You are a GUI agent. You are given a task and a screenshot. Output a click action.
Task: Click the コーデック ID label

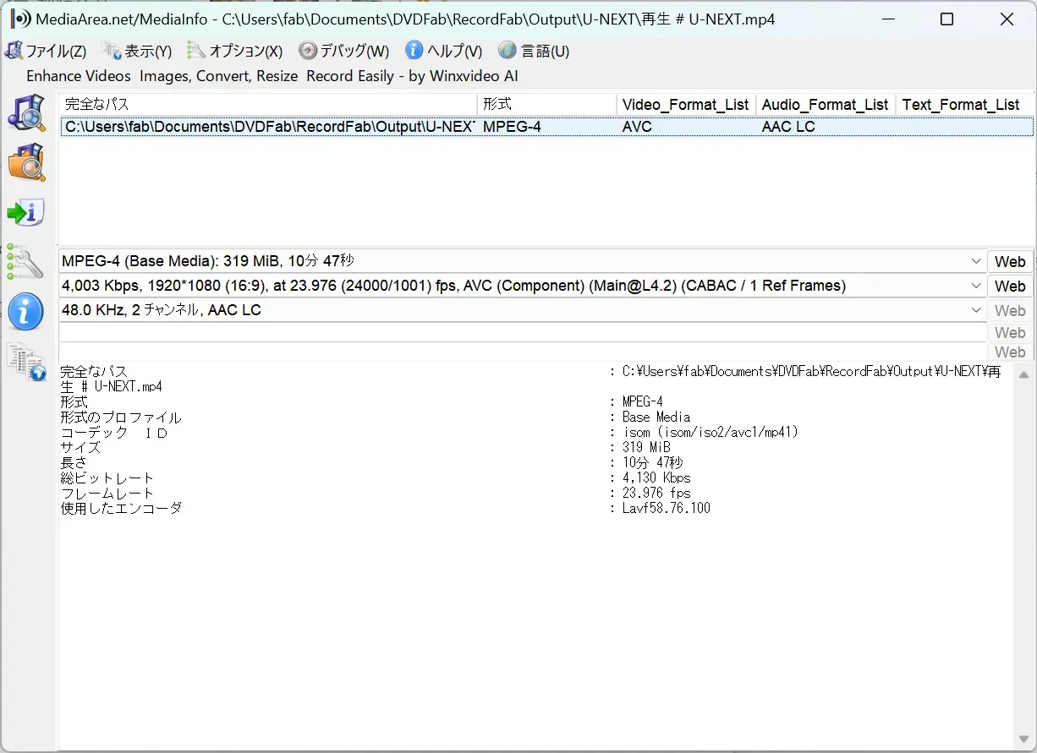point(114,432)
